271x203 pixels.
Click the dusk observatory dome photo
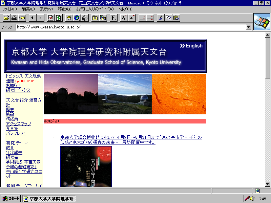[71, 94]
